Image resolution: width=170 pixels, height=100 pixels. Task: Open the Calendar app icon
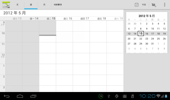pos(6,5)
